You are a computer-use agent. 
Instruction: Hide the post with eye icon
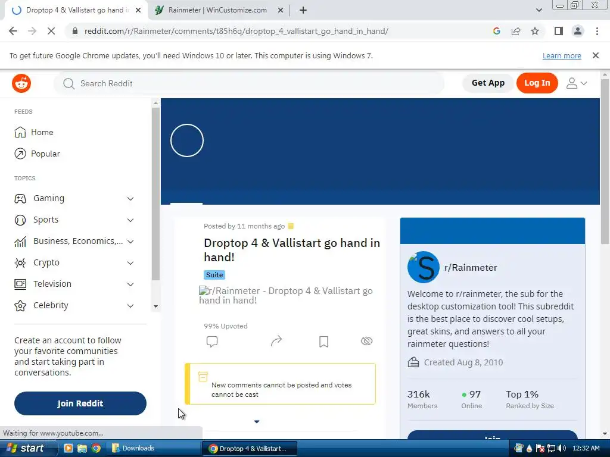366,341
